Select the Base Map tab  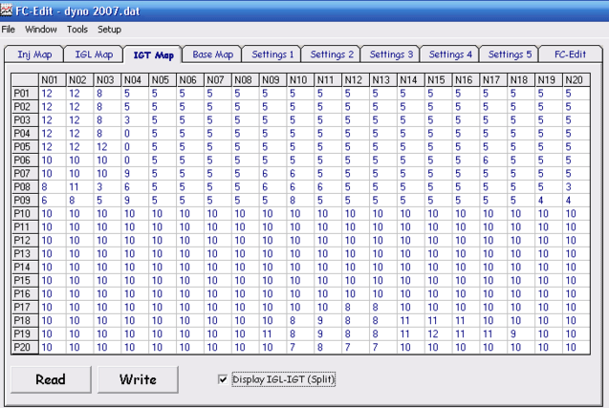[x=212, y=54]
